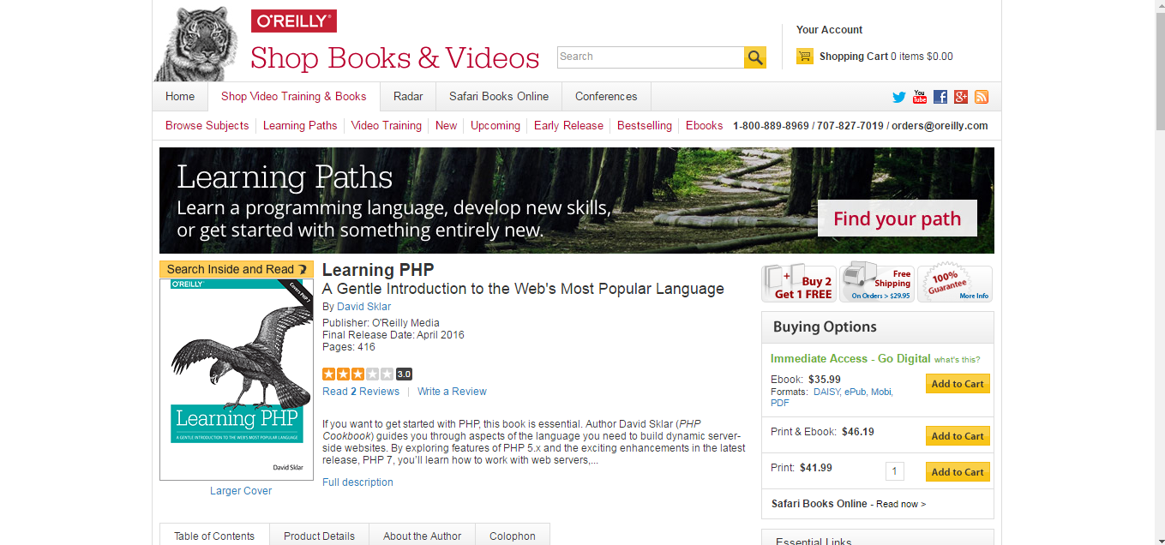Subscribe via the RSS feed icon
The width and height of the screenshot is (1165, 545).
(982, 97)
